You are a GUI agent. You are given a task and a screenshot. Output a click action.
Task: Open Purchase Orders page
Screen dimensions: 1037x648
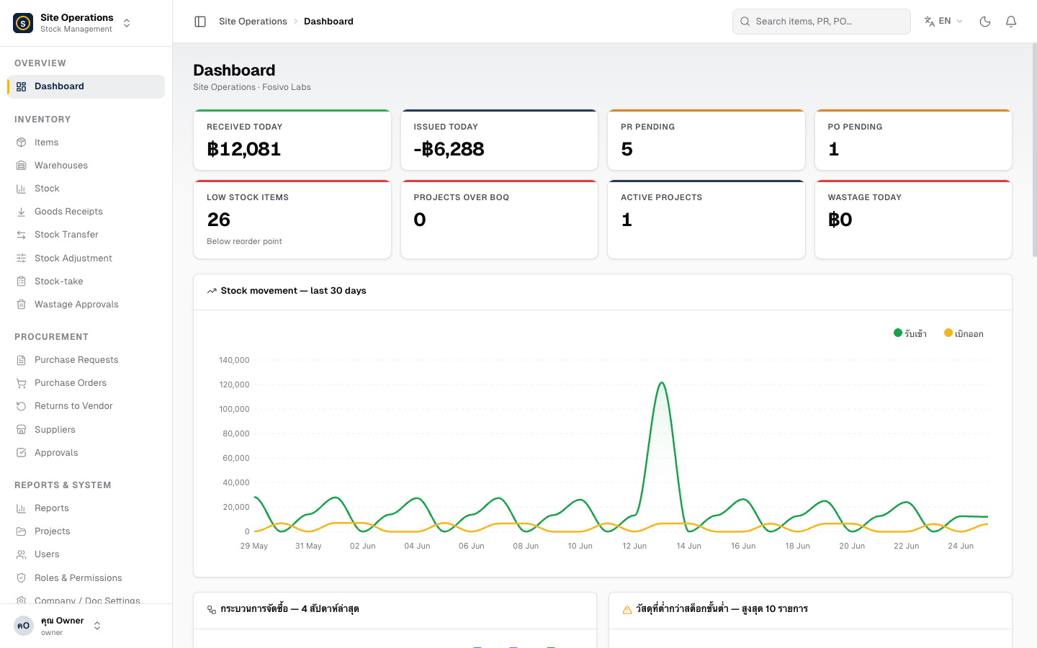86,383
